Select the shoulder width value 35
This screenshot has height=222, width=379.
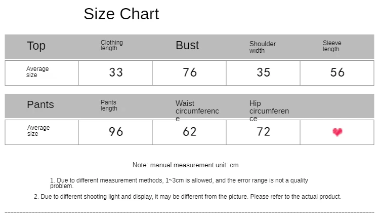263,72
